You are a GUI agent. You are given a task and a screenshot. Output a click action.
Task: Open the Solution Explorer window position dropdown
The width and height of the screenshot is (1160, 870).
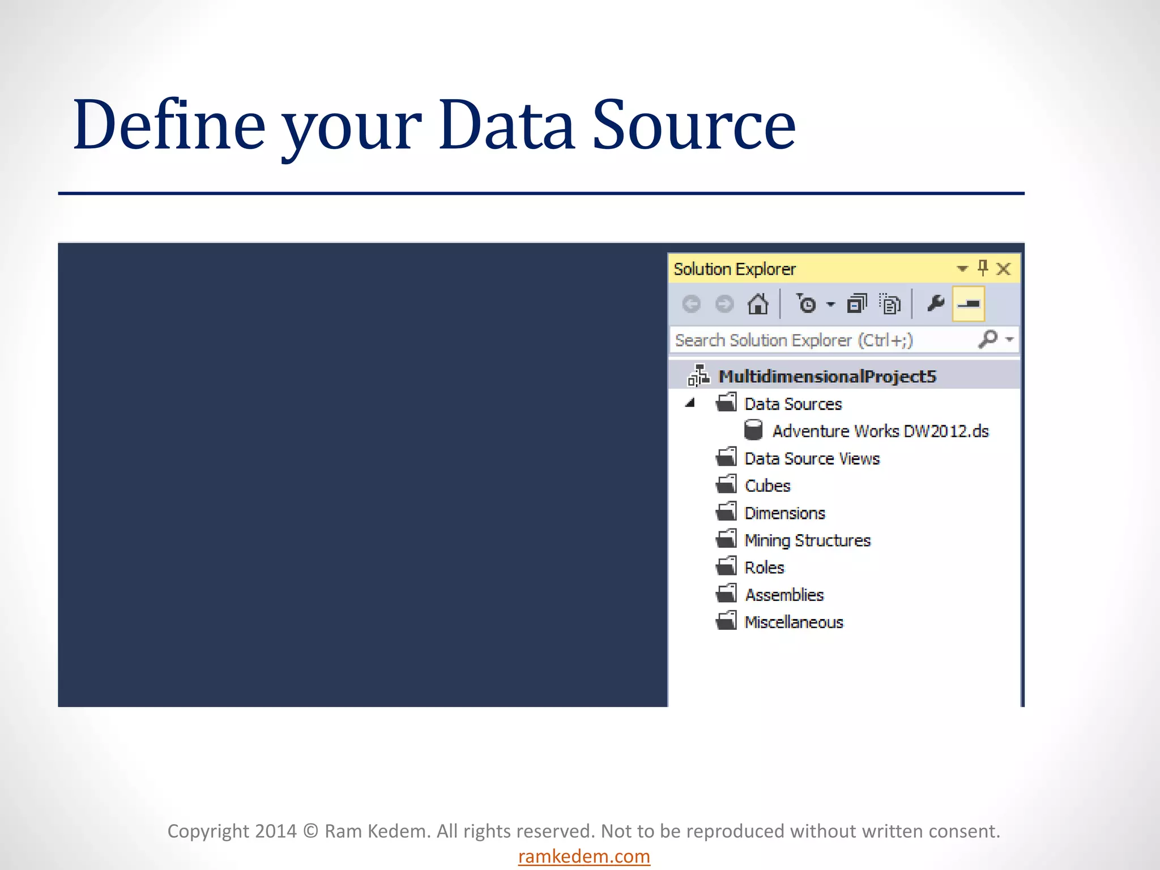[x=962, y=268]
